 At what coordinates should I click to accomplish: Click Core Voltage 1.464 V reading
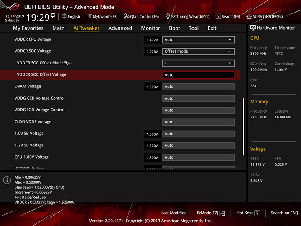pyautogui.click(x=281, y=70)
